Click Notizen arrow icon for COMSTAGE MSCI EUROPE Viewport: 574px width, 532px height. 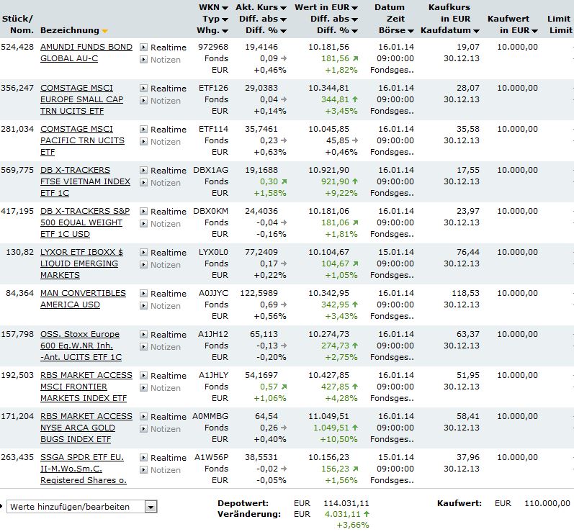pyautogui.click(x=143, y=100)
